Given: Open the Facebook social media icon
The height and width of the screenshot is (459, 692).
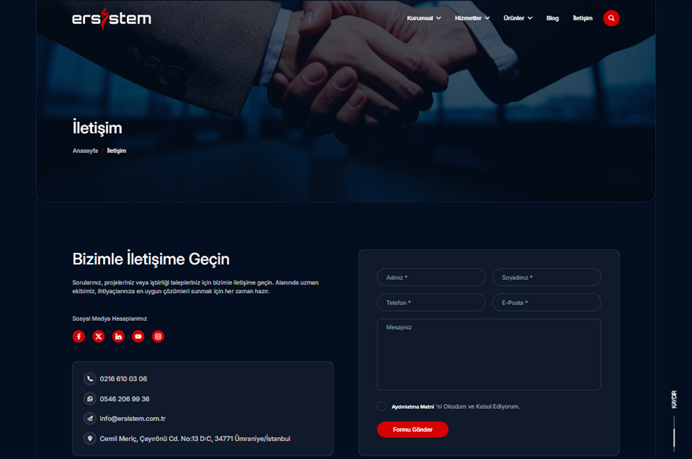Looking at the screenshot, I should click(x=79, y=337).
